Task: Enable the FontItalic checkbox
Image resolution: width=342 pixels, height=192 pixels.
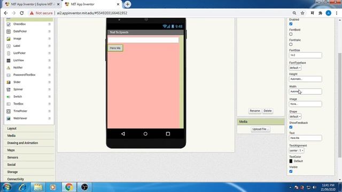Action: [291, 44]
